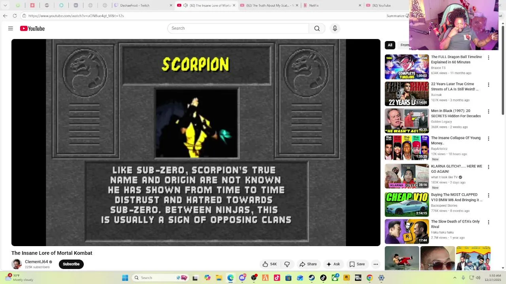The width and height of the screenshot is (506, 284).
Task: Open Steam from the taskbar
Action: tap(312, 278)
